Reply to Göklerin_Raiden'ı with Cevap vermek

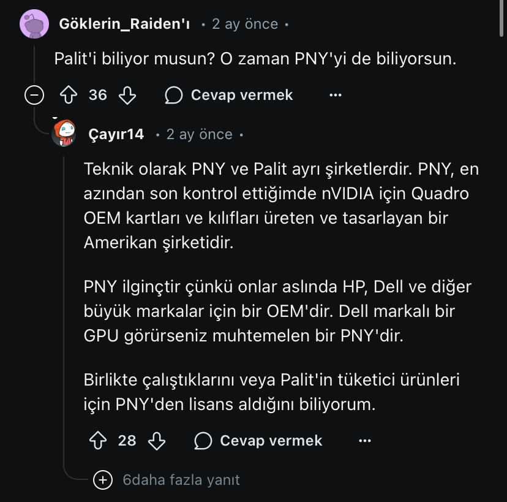230,95
